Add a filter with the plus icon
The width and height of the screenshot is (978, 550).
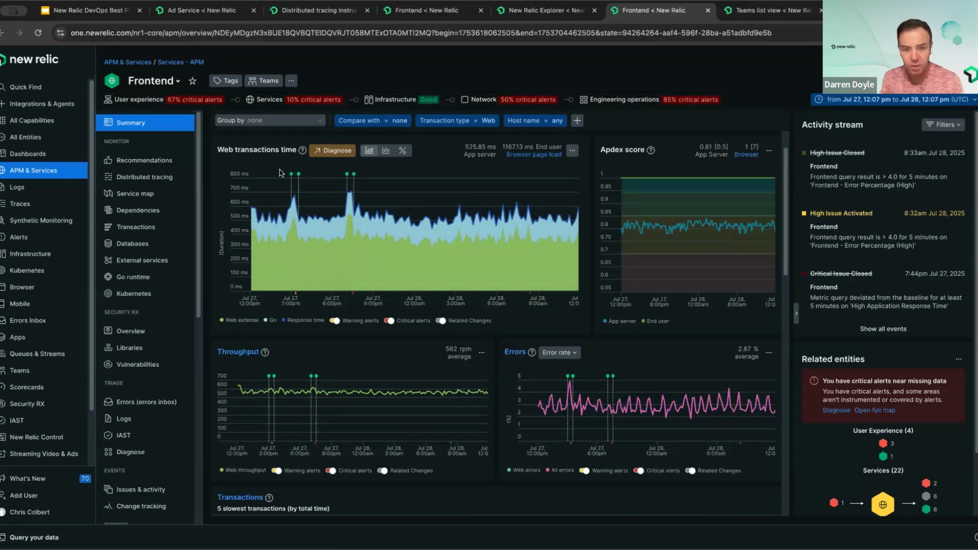[577, 121]
